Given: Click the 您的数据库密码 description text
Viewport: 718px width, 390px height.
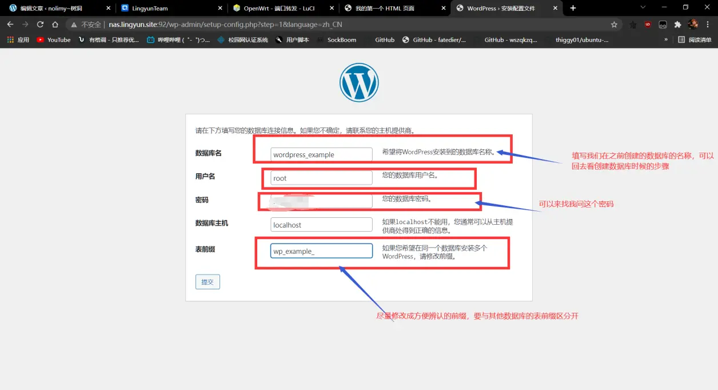Looking at the screenshot, I should 407,198.
